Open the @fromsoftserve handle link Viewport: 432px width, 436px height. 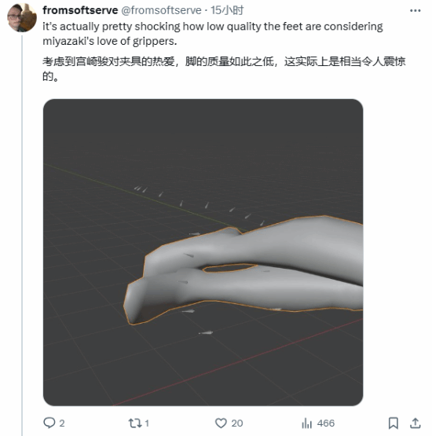pyautogui.click(x=161, y=10)
